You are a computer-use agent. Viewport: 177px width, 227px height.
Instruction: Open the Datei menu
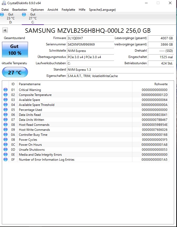pyautogui.click(x=5, y=10)
